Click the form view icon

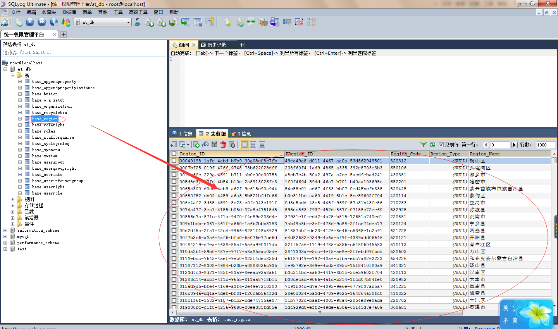253,145
